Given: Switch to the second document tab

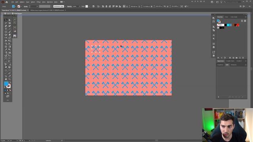Looking at the screenshot, I should [47, 10].
